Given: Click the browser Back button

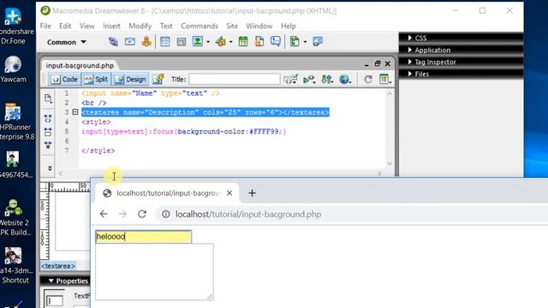Looking at the screenshot, I should tap(104, 214).
